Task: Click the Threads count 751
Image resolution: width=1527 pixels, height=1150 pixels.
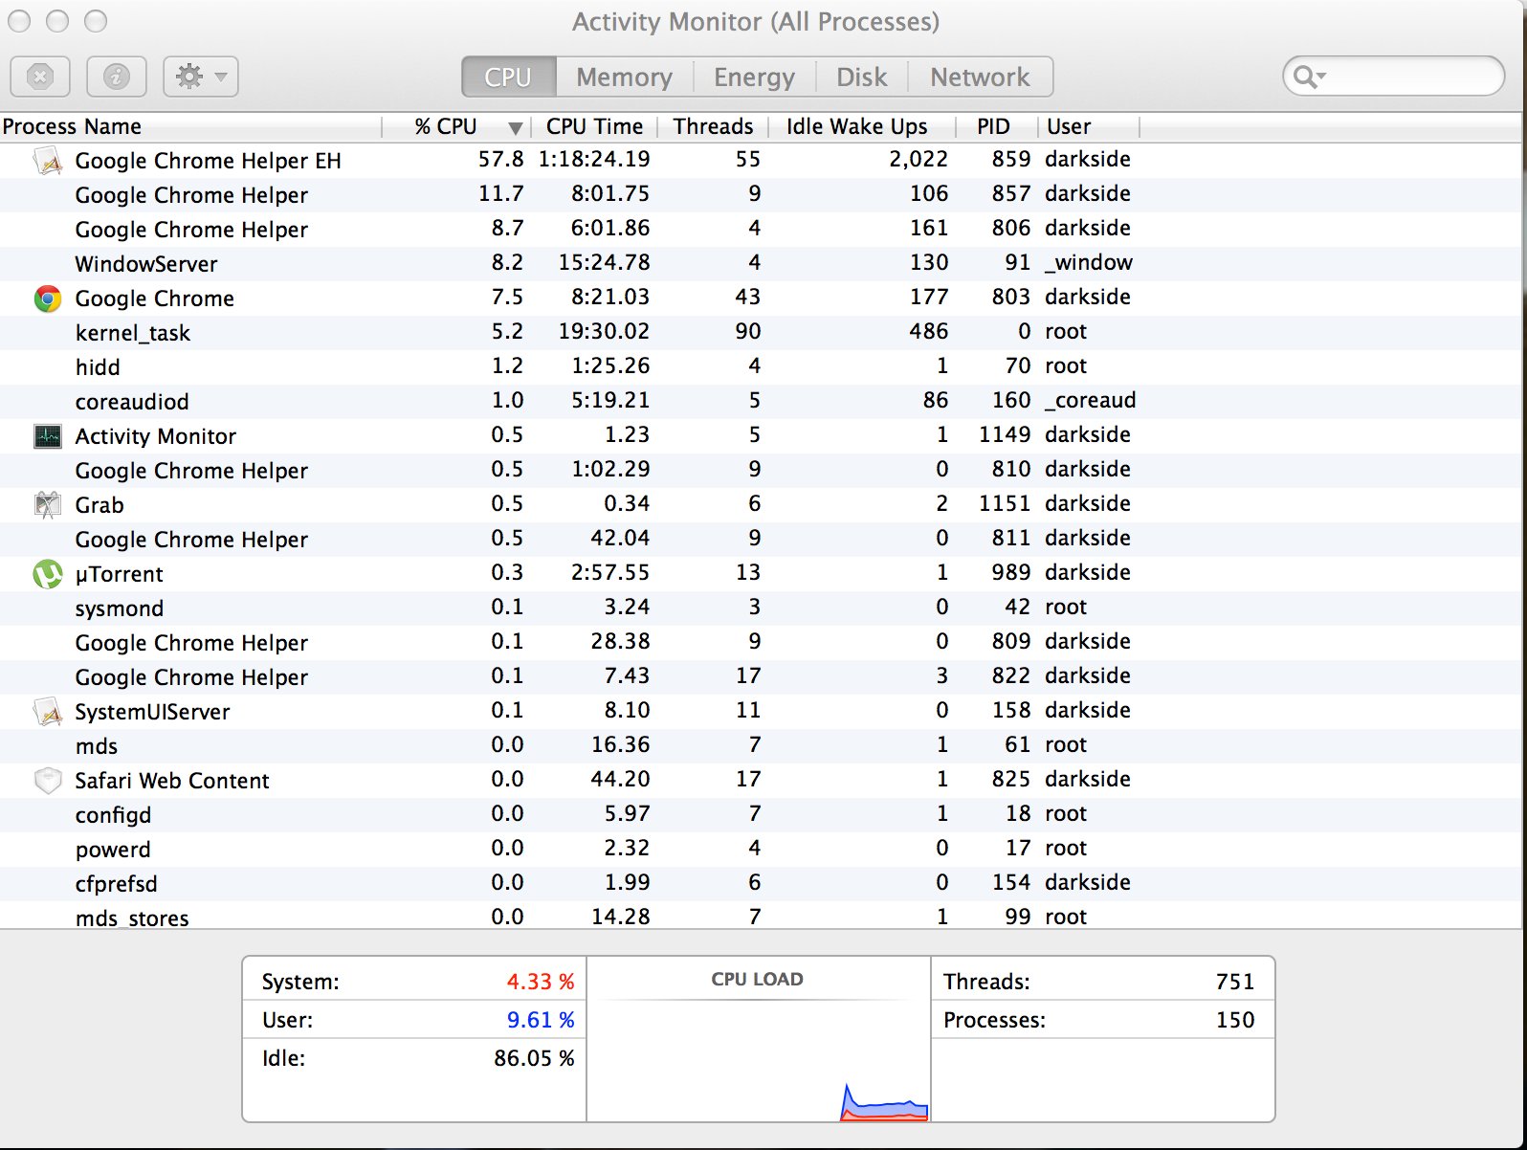Action: [1235, 982]
